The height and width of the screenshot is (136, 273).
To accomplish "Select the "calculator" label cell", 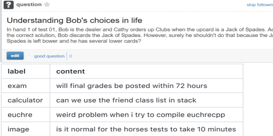I will 25,100.
